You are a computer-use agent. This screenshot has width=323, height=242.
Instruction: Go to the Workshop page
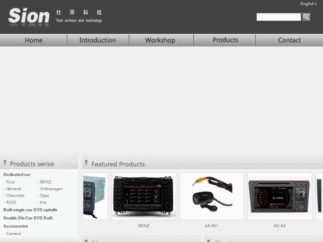(x=160, y=40)
